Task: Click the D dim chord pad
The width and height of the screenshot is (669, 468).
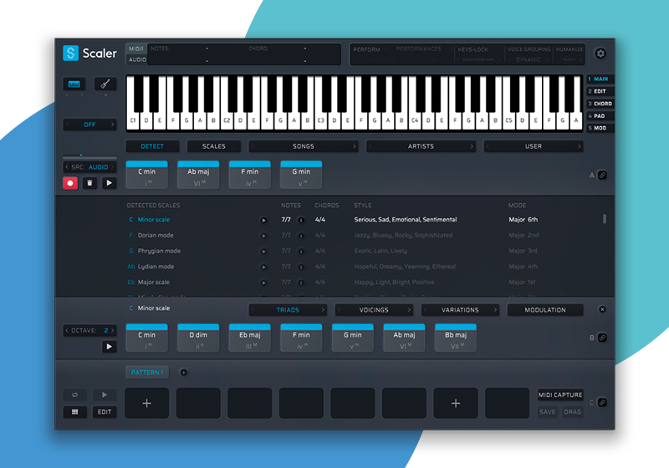Action: coord(198,338)
